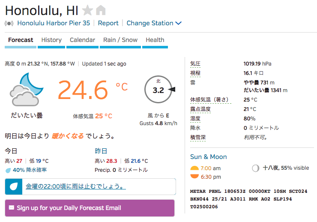The width and height of the screenshot is (317, 222).
Task: Set Honolulu as home with house icon
Action: pos(101,10)
